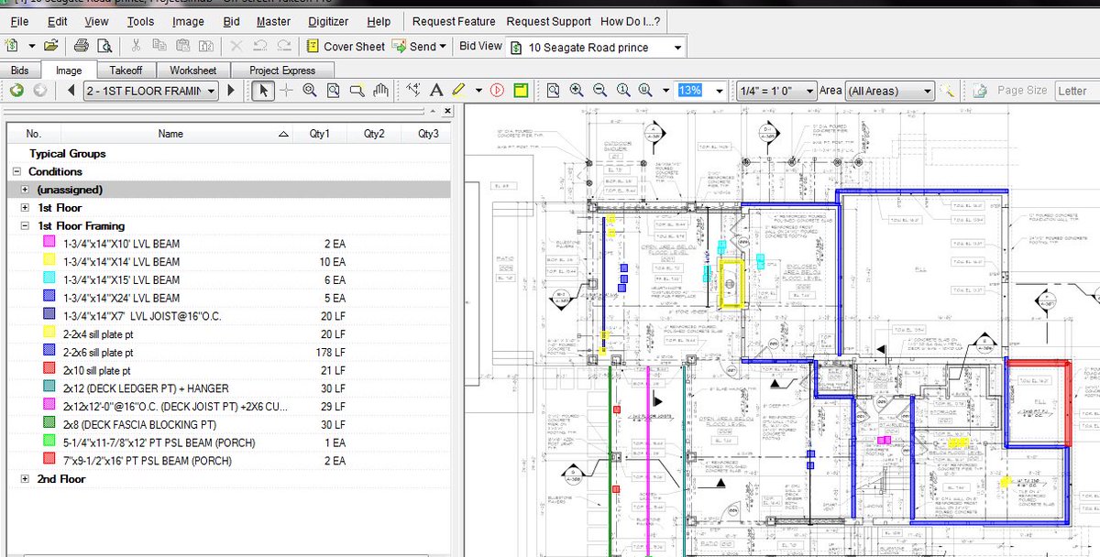This screenshot has height=557, width=1100.
Task: Click the Print Preview icon
Action: pos(104,46)
